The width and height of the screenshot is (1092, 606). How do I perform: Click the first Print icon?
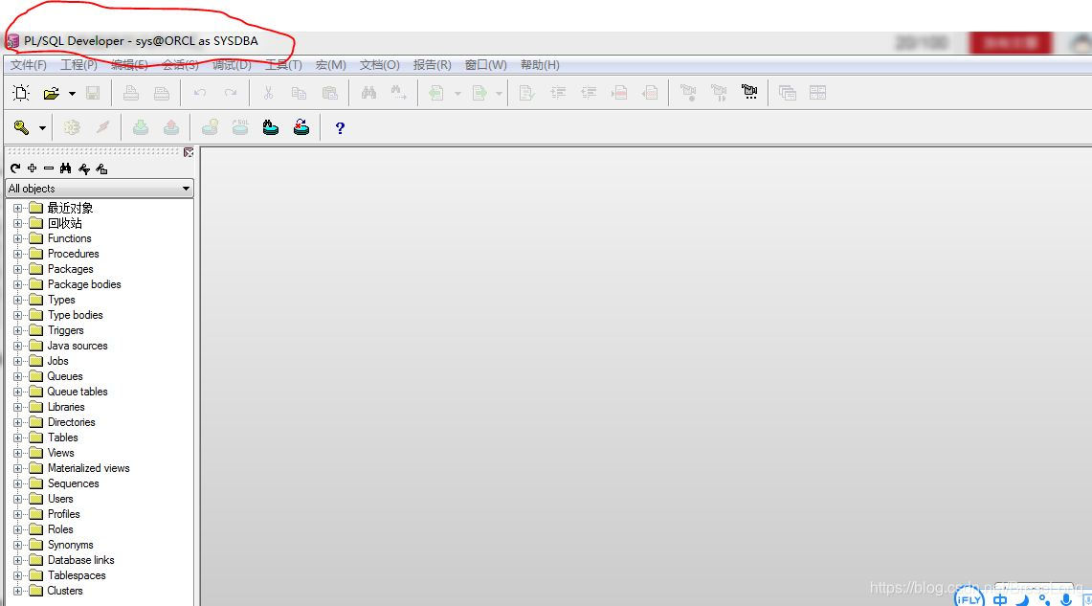[x=131, y=93]
